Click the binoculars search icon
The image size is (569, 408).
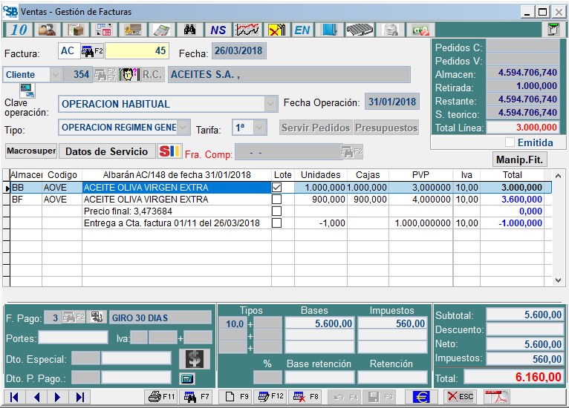click(x=189, y=30)
